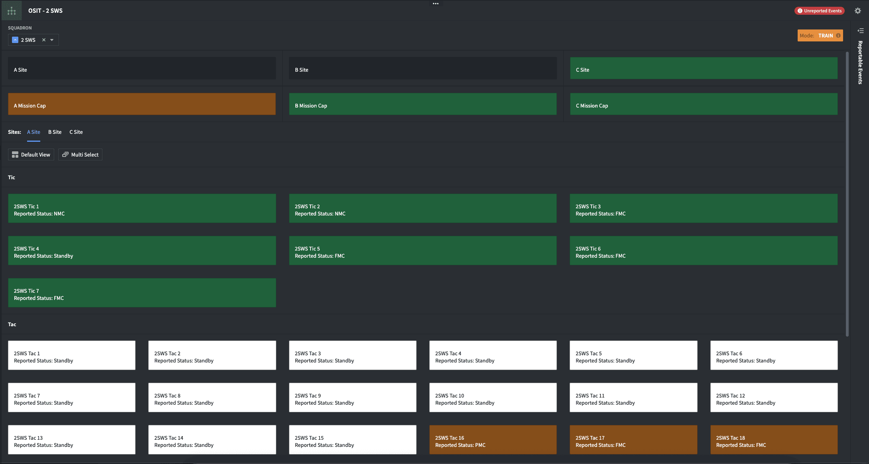Screen dimensions: 869x464
Task: Click the Mode TRAIN info icon
Action: 838,35
